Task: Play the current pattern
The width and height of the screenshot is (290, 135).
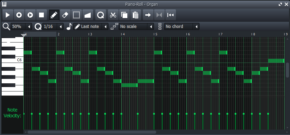Action: (8, 15)
